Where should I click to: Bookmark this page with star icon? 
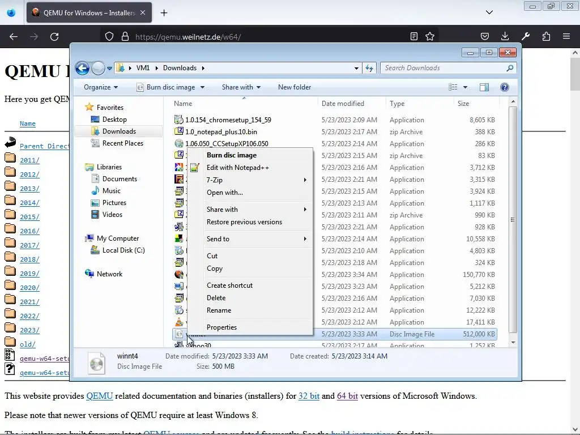430,36
